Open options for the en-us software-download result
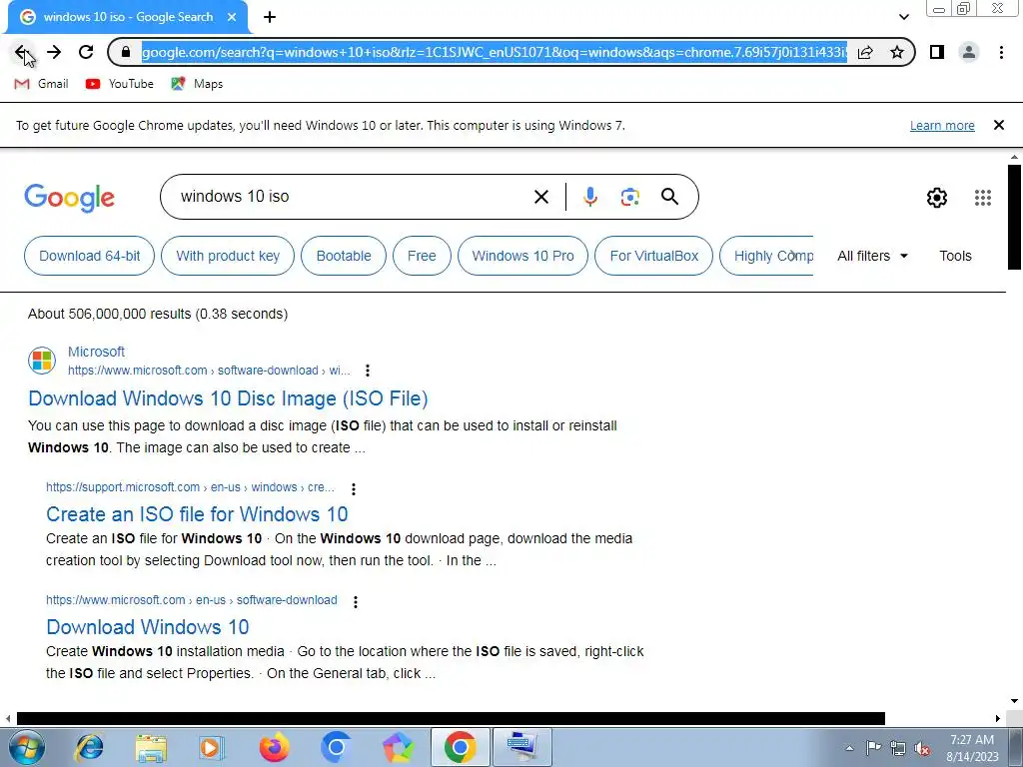This screenshot has height=767, width=1023. click(356, 601)
